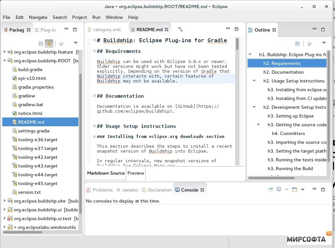Minimize the Console panel

pyautogui.click(x=315, y=189)
